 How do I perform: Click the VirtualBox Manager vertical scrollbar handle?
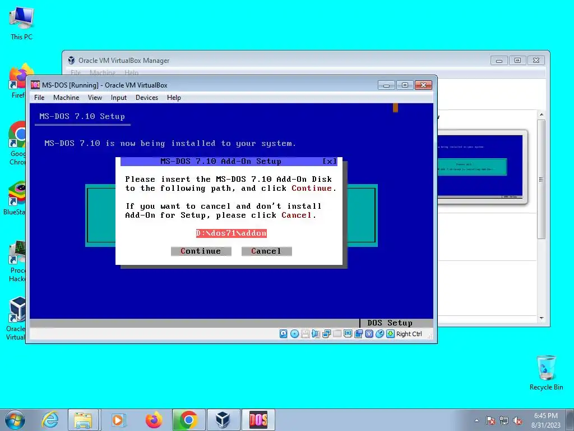pos(541,179)
